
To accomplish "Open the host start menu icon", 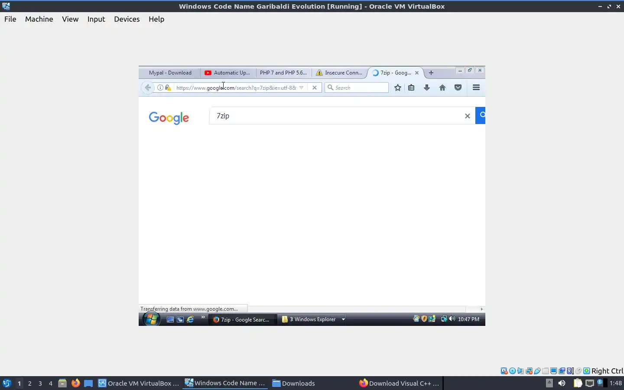I will click(x=6, y=383).
